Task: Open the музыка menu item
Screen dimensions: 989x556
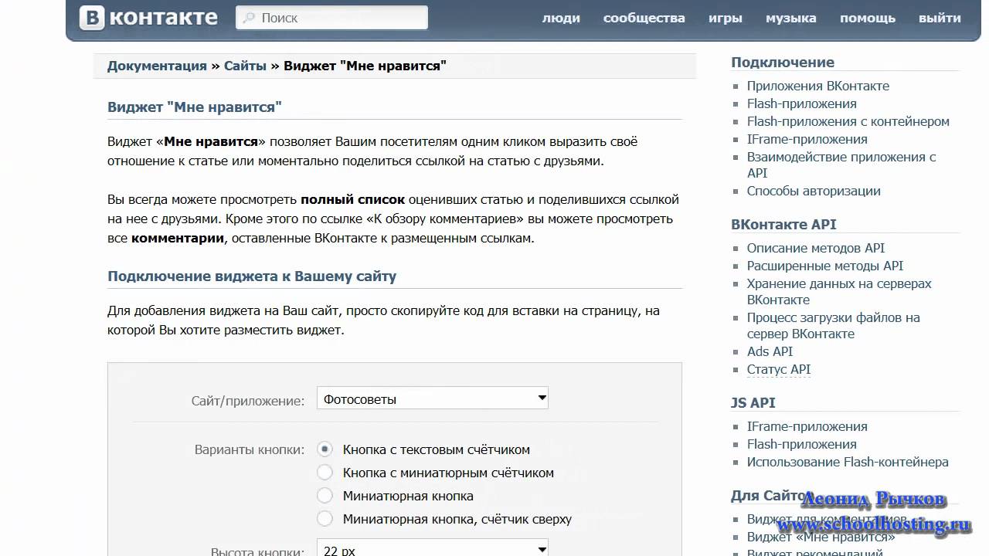Action: coord(791,18)
